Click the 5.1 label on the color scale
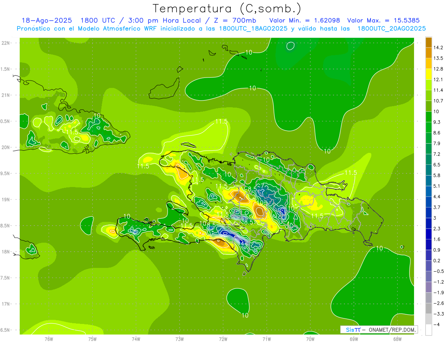The width and height of the screenshot is (446, 344). pos(437,186)
